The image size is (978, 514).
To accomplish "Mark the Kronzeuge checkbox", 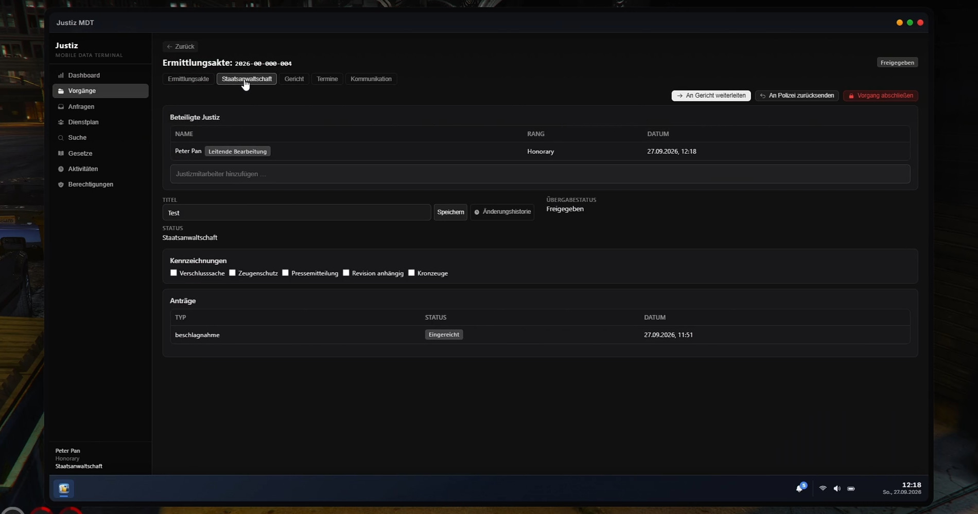I will pos(411,273).
